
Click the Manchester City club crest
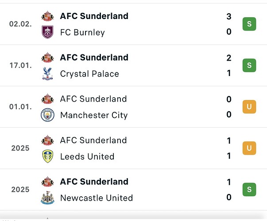pos(47,115)
